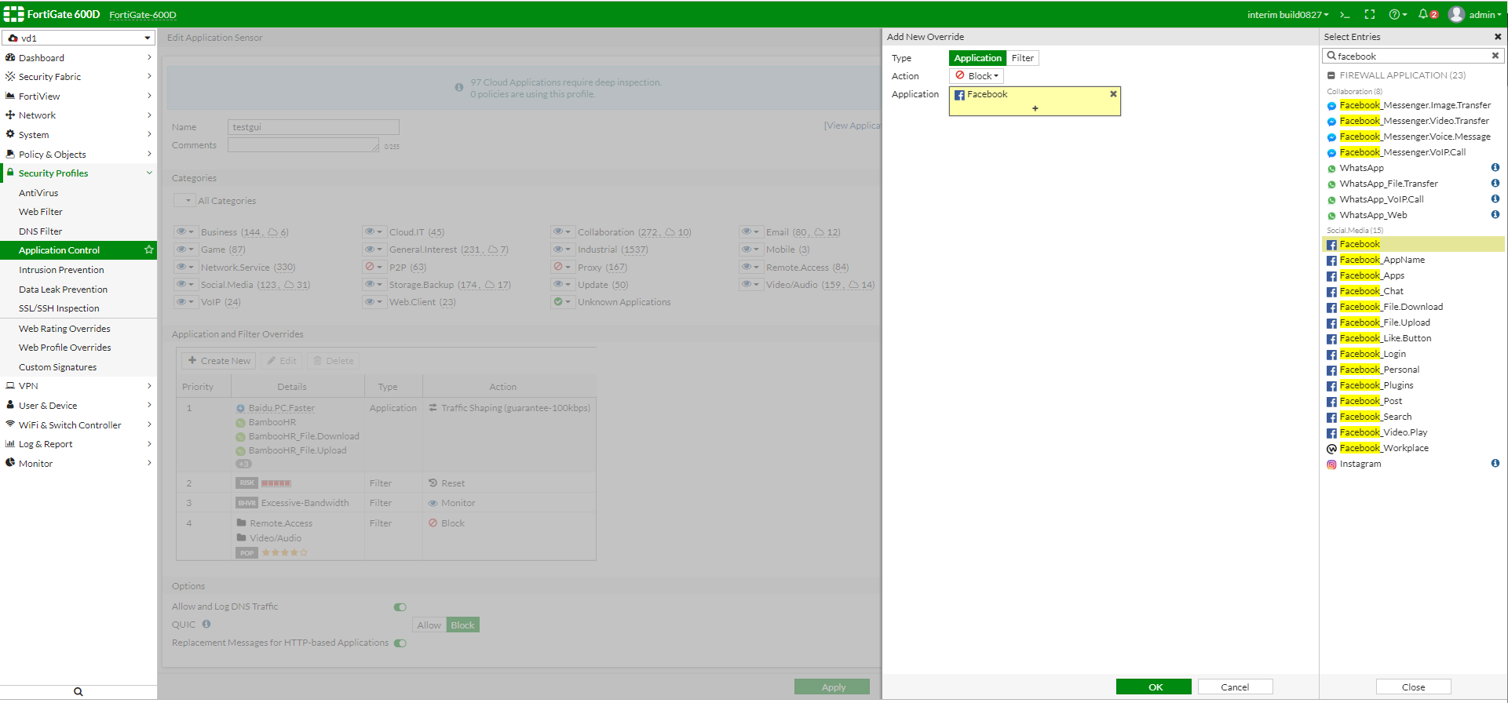Open All Categories action dropdown

[184, 201]
